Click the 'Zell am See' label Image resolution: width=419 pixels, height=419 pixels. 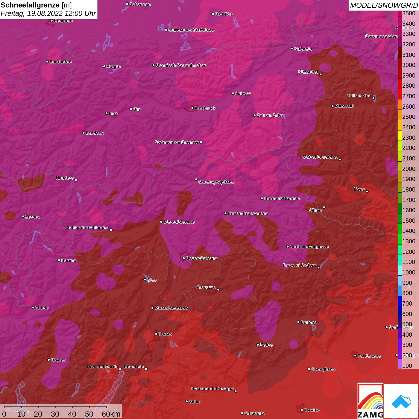click(x=359, y=95)
